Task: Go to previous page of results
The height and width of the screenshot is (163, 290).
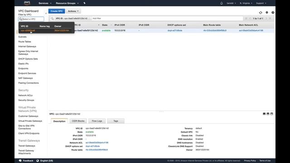Action: (250, 19)
